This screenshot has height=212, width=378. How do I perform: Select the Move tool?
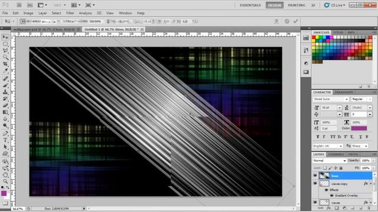5,37
